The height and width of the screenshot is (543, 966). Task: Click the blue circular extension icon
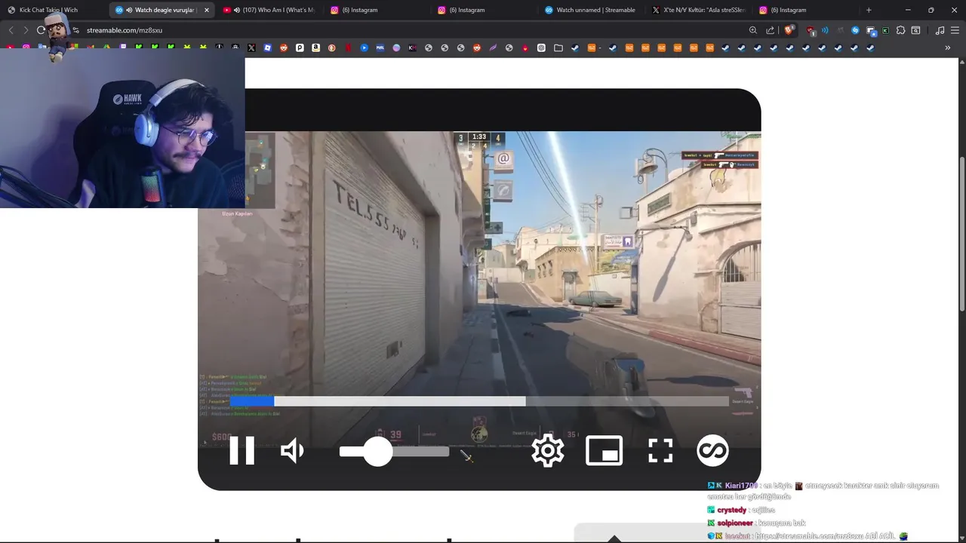[855, 30]
